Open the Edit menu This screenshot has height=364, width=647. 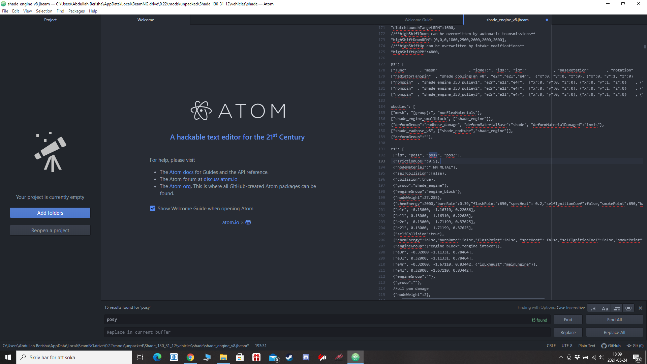click(16, 11)
